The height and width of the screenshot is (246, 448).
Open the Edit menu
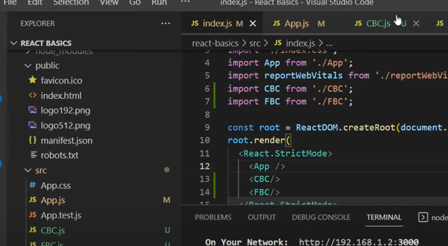[35, 3]
